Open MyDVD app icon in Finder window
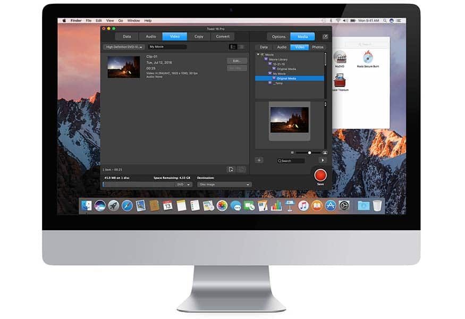This screenshot has height=319, width=465. (x=340, y=57)
